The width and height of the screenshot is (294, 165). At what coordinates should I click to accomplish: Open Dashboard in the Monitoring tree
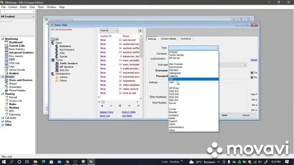coord(16,42)
